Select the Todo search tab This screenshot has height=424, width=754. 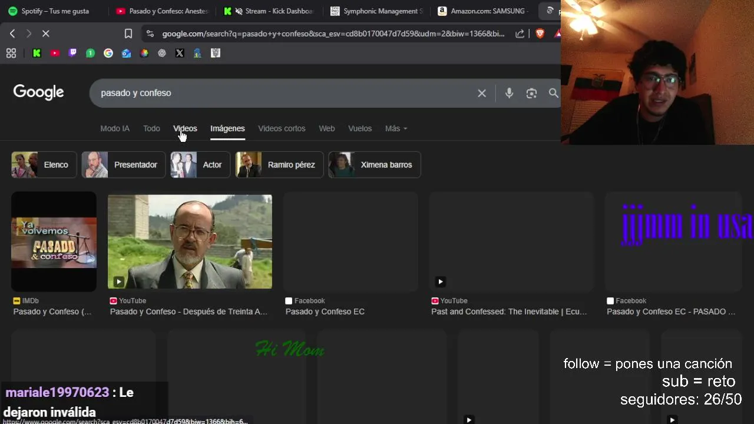point(151,128)
